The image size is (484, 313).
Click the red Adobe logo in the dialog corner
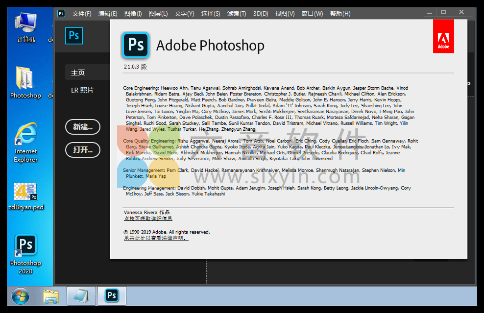click(x=443, y=36)
